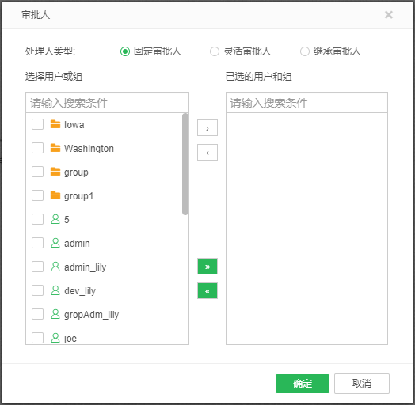Click the Iowa folder icon
The image size is (415, 405).
[x=55, y=124]
